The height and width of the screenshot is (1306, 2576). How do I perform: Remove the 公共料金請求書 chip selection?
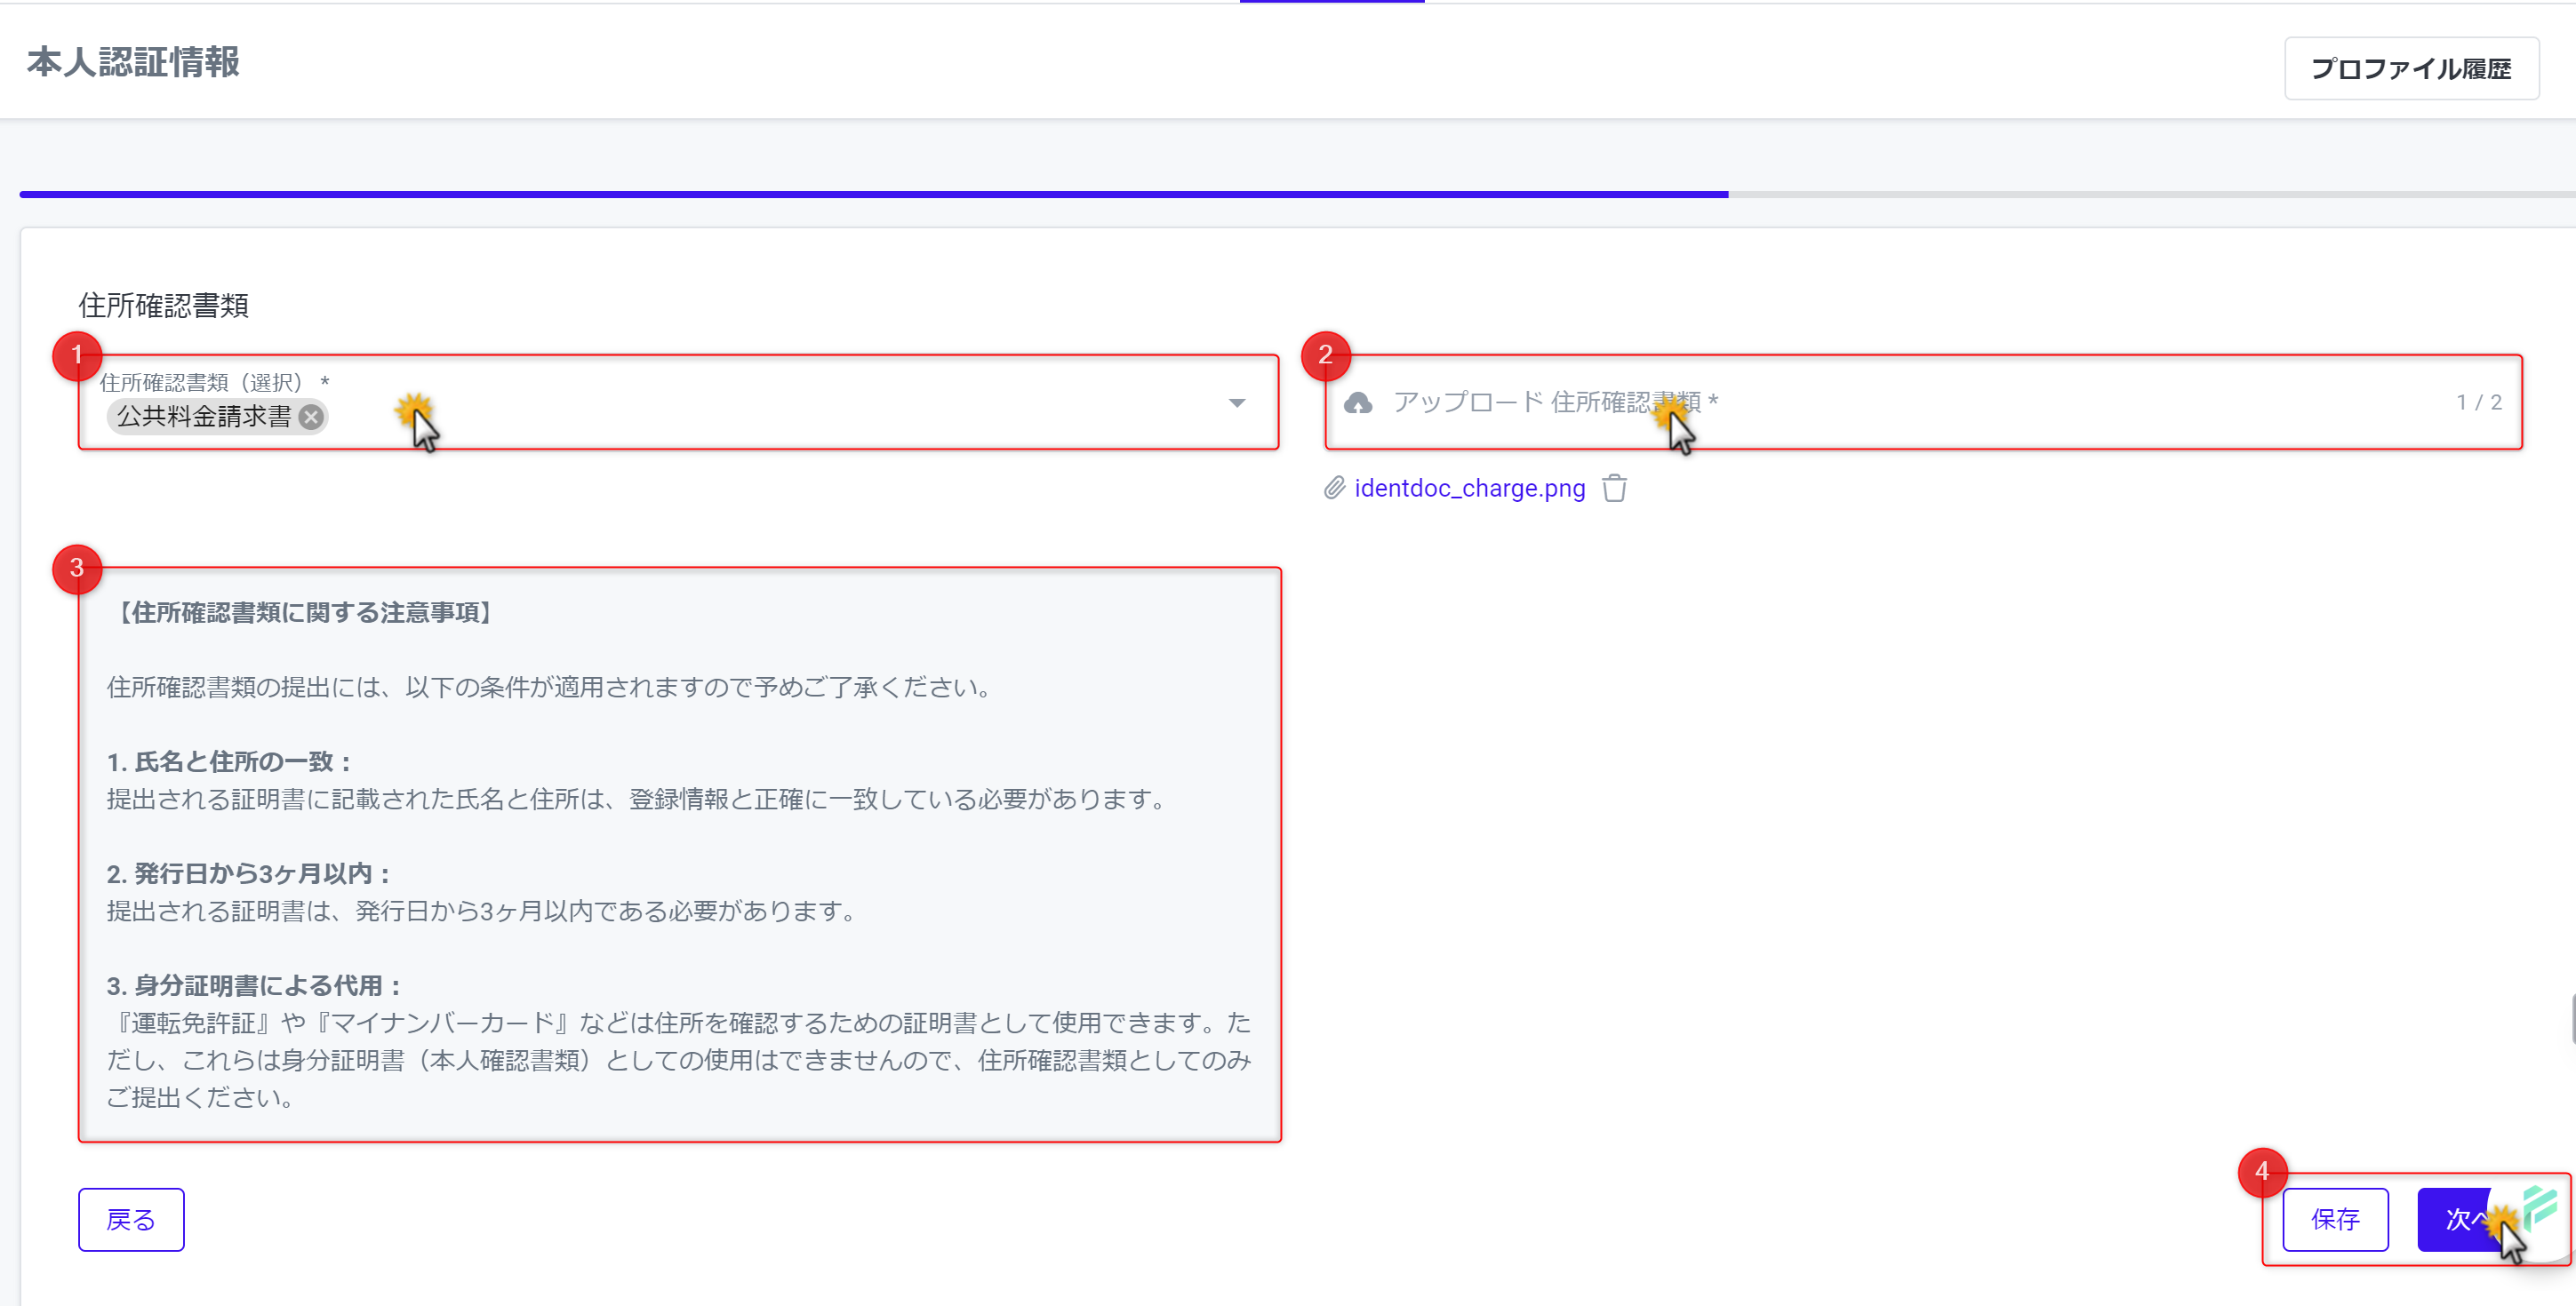pos(312,417)
